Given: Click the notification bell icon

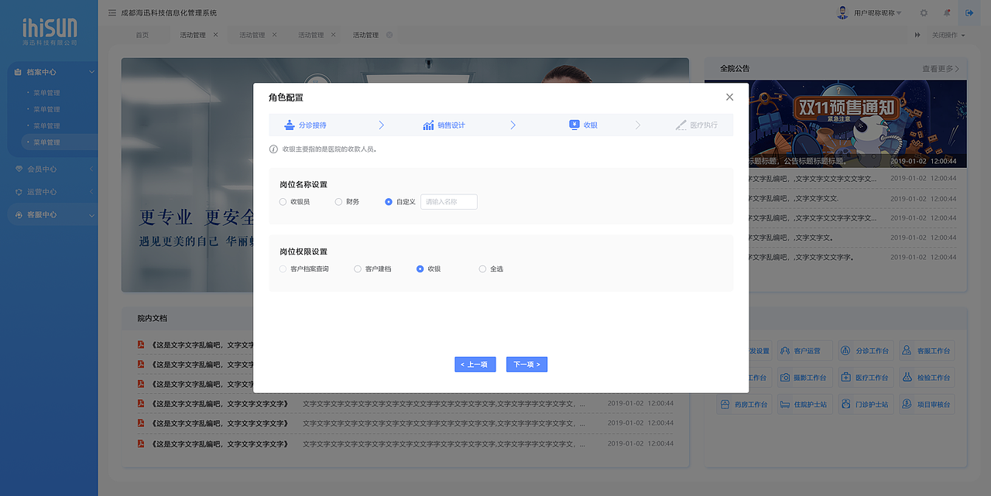Looking at the screenshot, I should (946, 12).
